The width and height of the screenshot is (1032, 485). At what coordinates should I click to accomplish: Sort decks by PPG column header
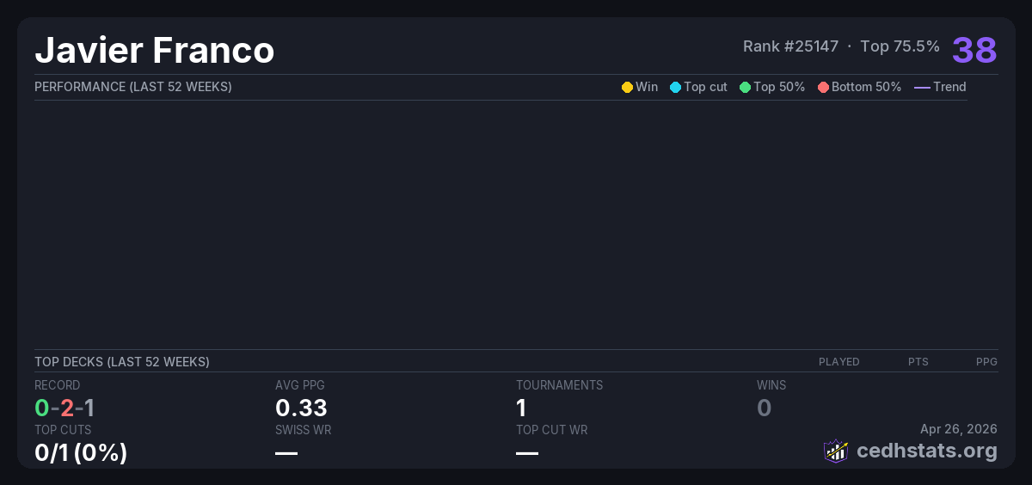point(986,362)
